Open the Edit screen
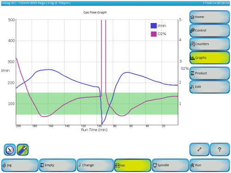The height and width of the screenshot is (173, 231). click(210, 87)
